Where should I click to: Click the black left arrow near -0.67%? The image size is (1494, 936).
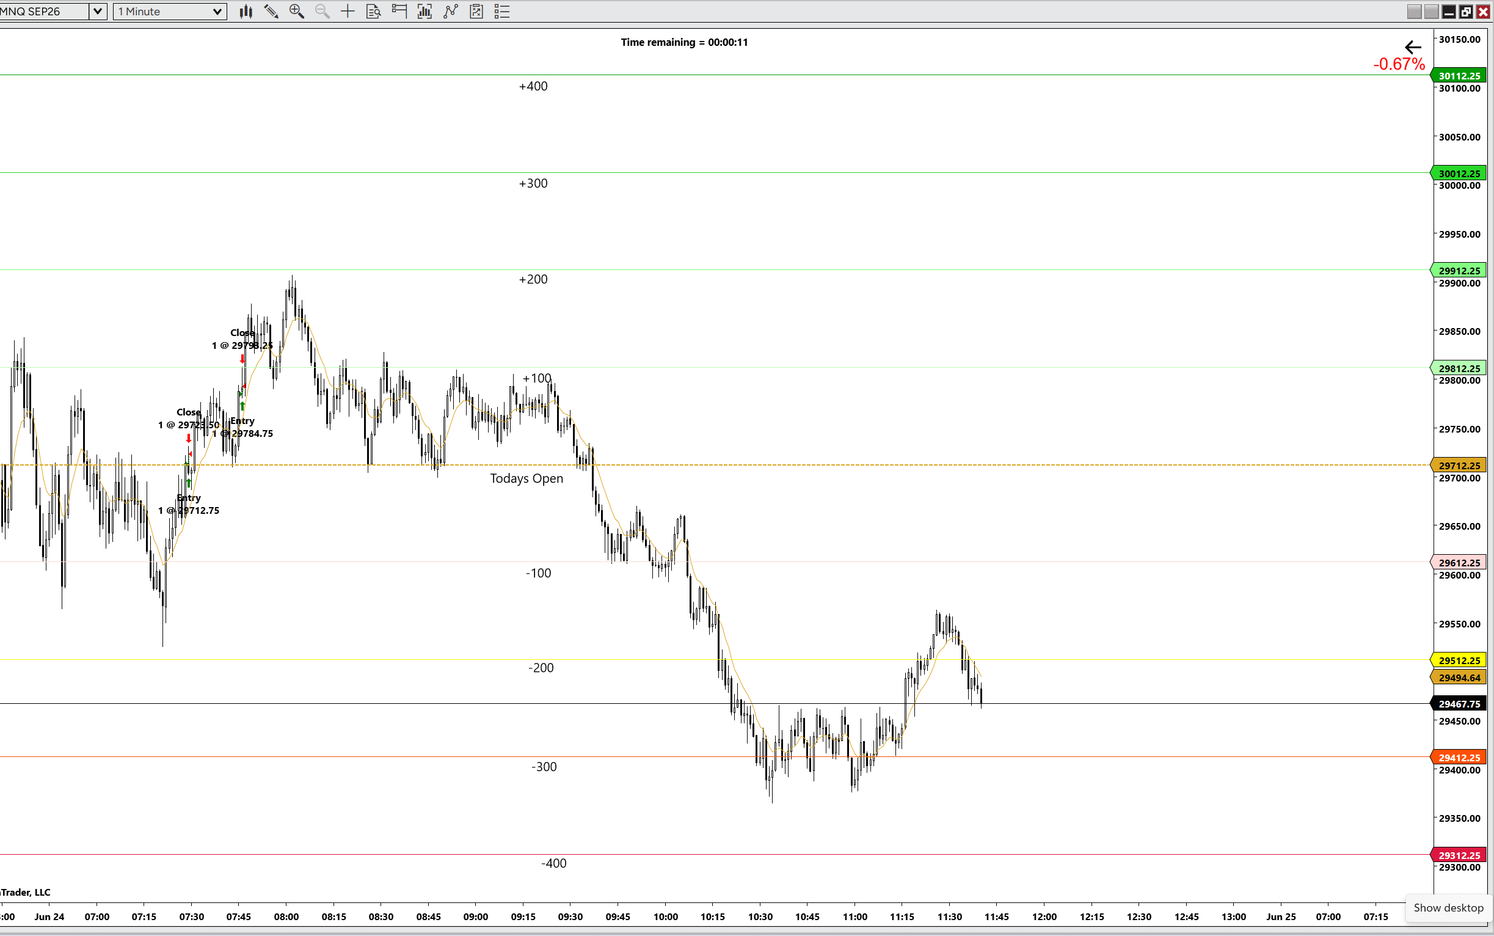pos(1413,47)
